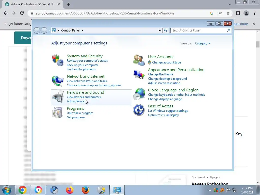This screenshot has width=260, height=195.
Task: Click the search magnifier in Control Panel
Action: click(x=229, y=30)
